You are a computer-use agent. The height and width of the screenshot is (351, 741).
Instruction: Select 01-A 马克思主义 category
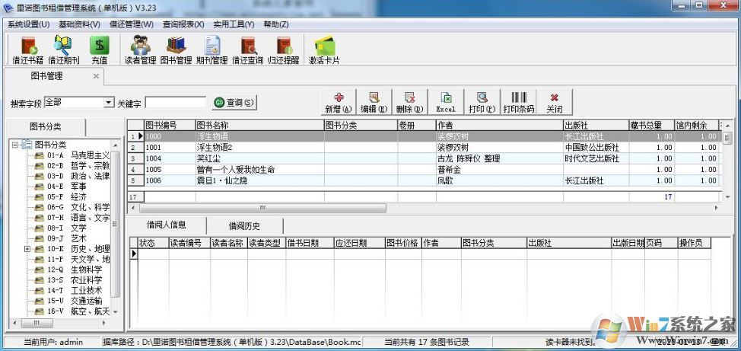(x=78, y=155)
